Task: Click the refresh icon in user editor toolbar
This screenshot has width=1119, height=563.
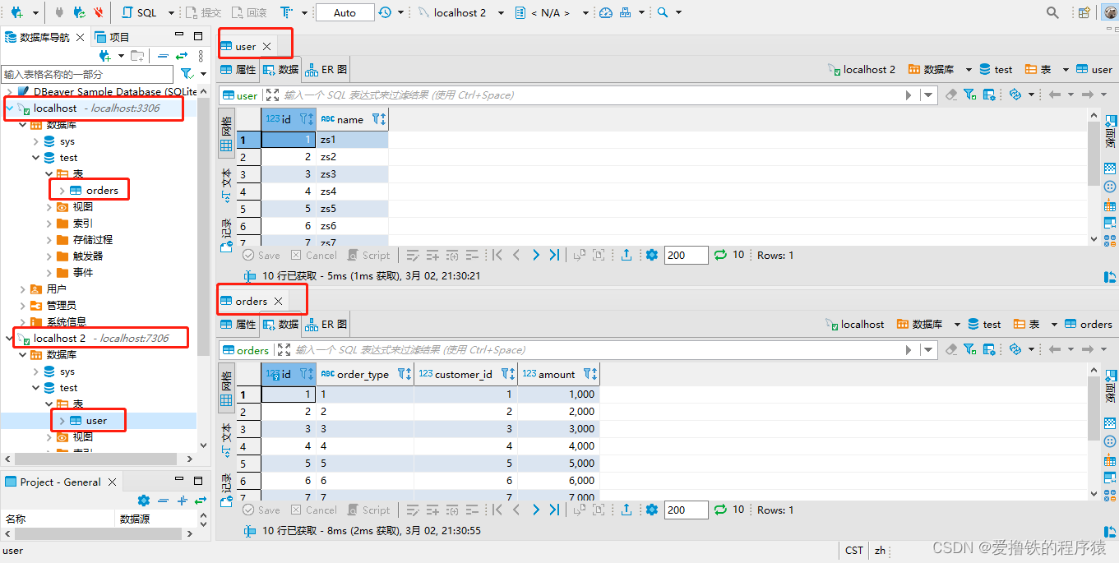Action: 720,255
